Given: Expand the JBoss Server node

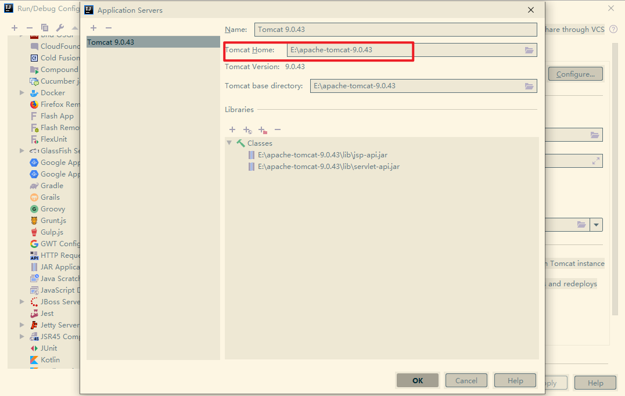Looking at the screenshot, I should (x=22, y=301).
